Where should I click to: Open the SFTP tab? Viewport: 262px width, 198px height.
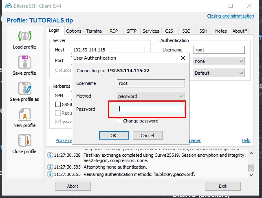[132, 31]
